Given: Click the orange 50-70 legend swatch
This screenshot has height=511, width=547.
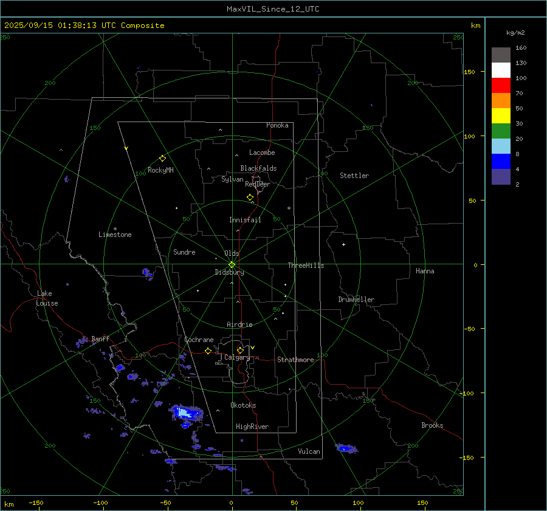Looking at the screenshot, I should point(501,100).
